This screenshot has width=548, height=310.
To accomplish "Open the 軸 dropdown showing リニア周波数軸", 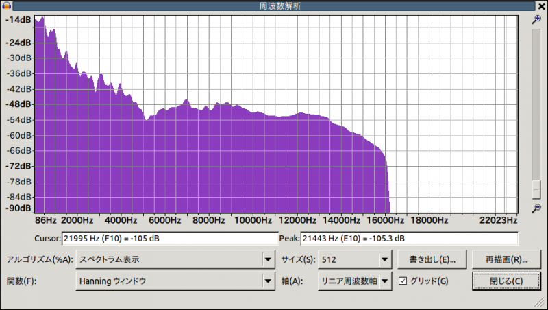I will (353, 281).
